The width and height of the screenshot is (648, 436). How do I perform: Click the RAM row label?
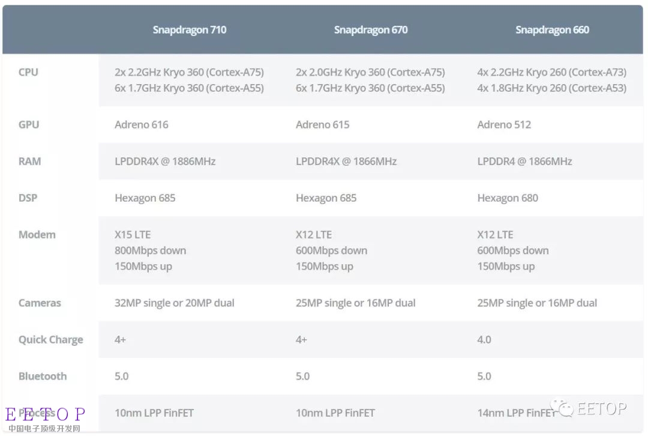29,162
